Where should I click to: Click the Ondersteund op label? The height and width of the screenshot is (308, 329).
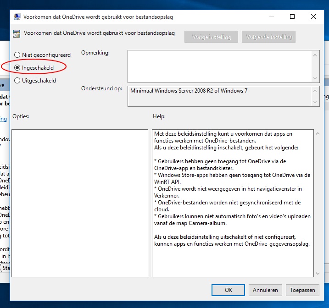point(101,88)
